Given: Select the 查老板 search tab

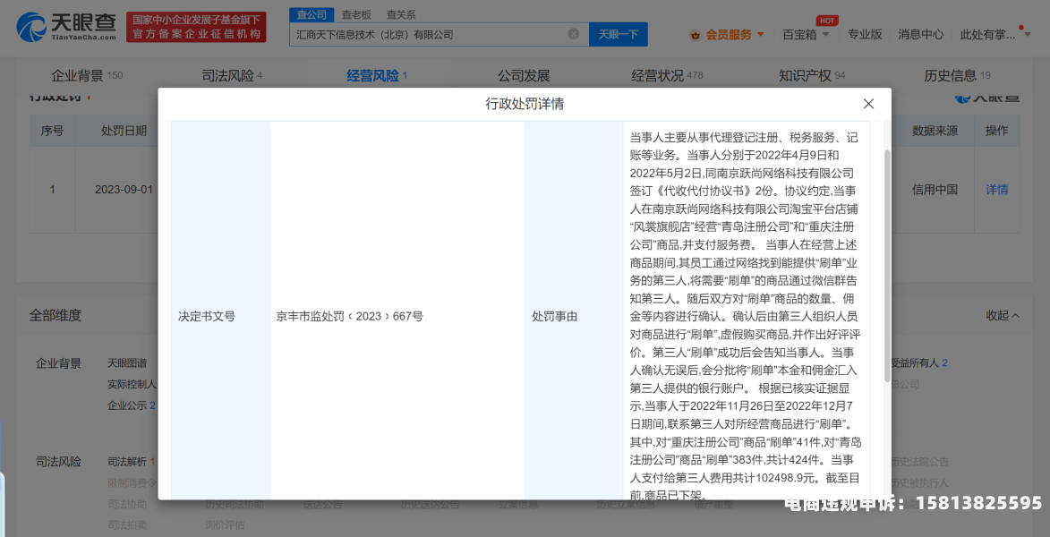Looking at the screenshot, I should (x=356, y=15).
